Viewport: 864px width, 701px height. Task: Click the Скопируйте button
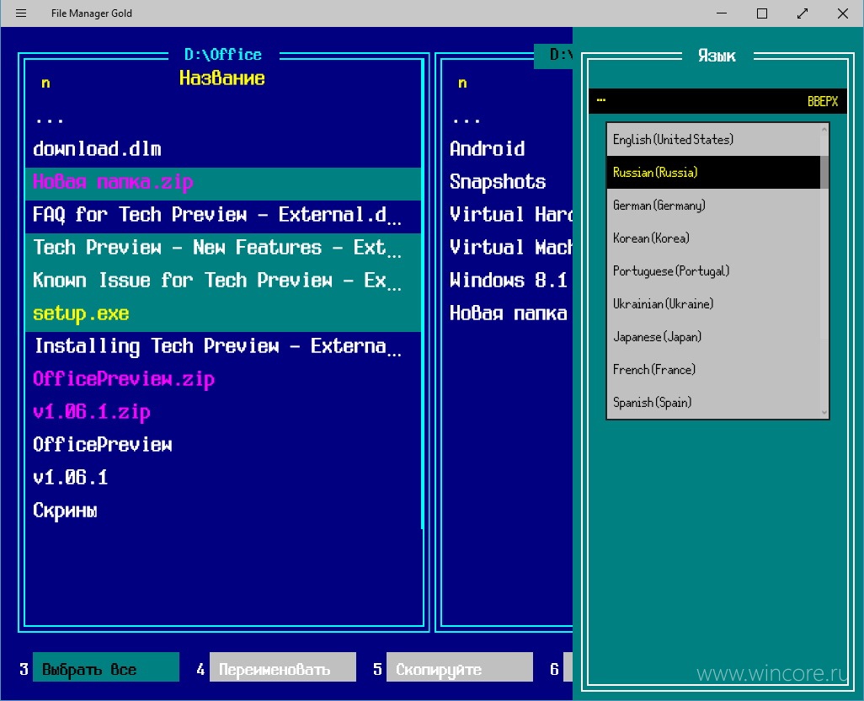click(x=460, y=666)
